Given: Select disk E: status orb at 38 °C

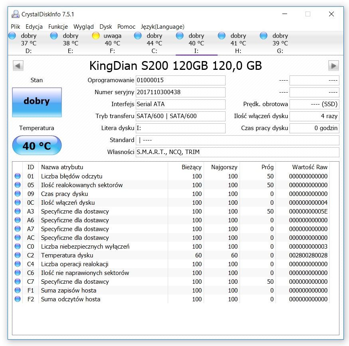Looking at the screenshot, I should 54,36.
